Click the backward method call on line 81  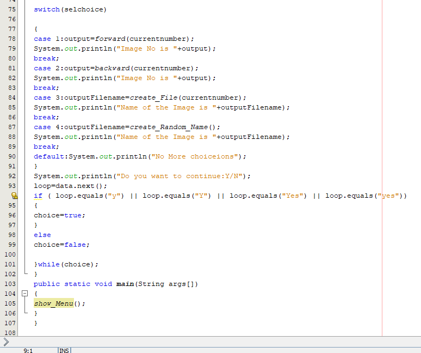click(x=112, y=68)
